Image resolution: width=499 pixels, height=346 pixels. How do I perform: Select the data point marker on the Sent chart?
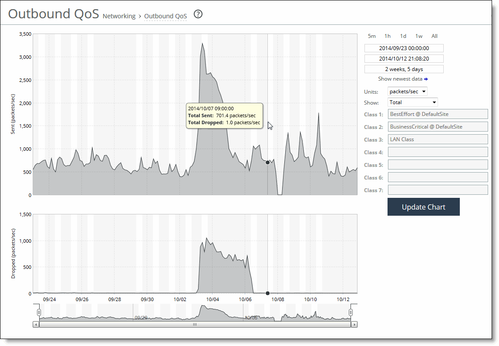267,162
